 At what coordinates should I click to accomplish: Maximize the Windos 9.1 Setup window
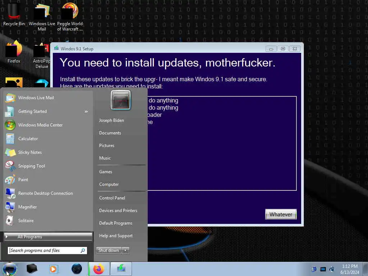(x=283, y=49)
